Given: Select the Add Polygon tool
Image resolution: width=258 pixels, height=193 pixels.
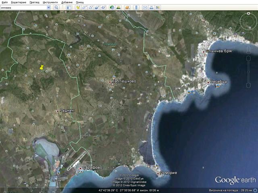Looking at the screenshot, I should pos(84,7).
